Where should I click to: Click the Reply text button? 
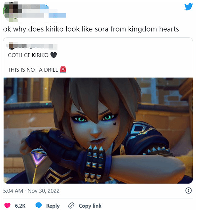(x=53, y=206)
